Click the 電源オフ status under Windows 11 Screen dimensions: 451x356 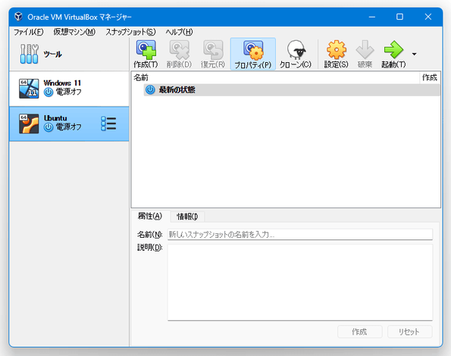pos(63,92)
